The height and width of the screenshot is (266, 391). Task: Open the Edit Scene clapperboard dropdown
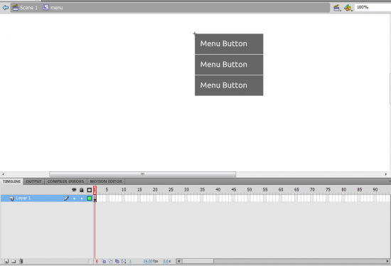click(337, 8)
